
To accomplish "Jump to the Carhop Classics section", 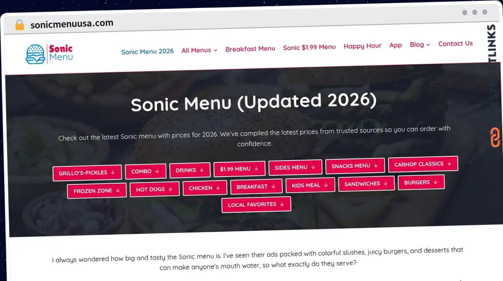I will click(423, 164).
